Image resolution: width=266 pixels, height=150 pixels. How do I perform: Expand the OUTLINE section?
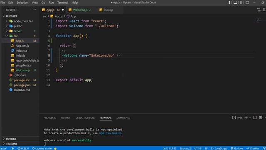pyautogui.click(x=4, y=139)
